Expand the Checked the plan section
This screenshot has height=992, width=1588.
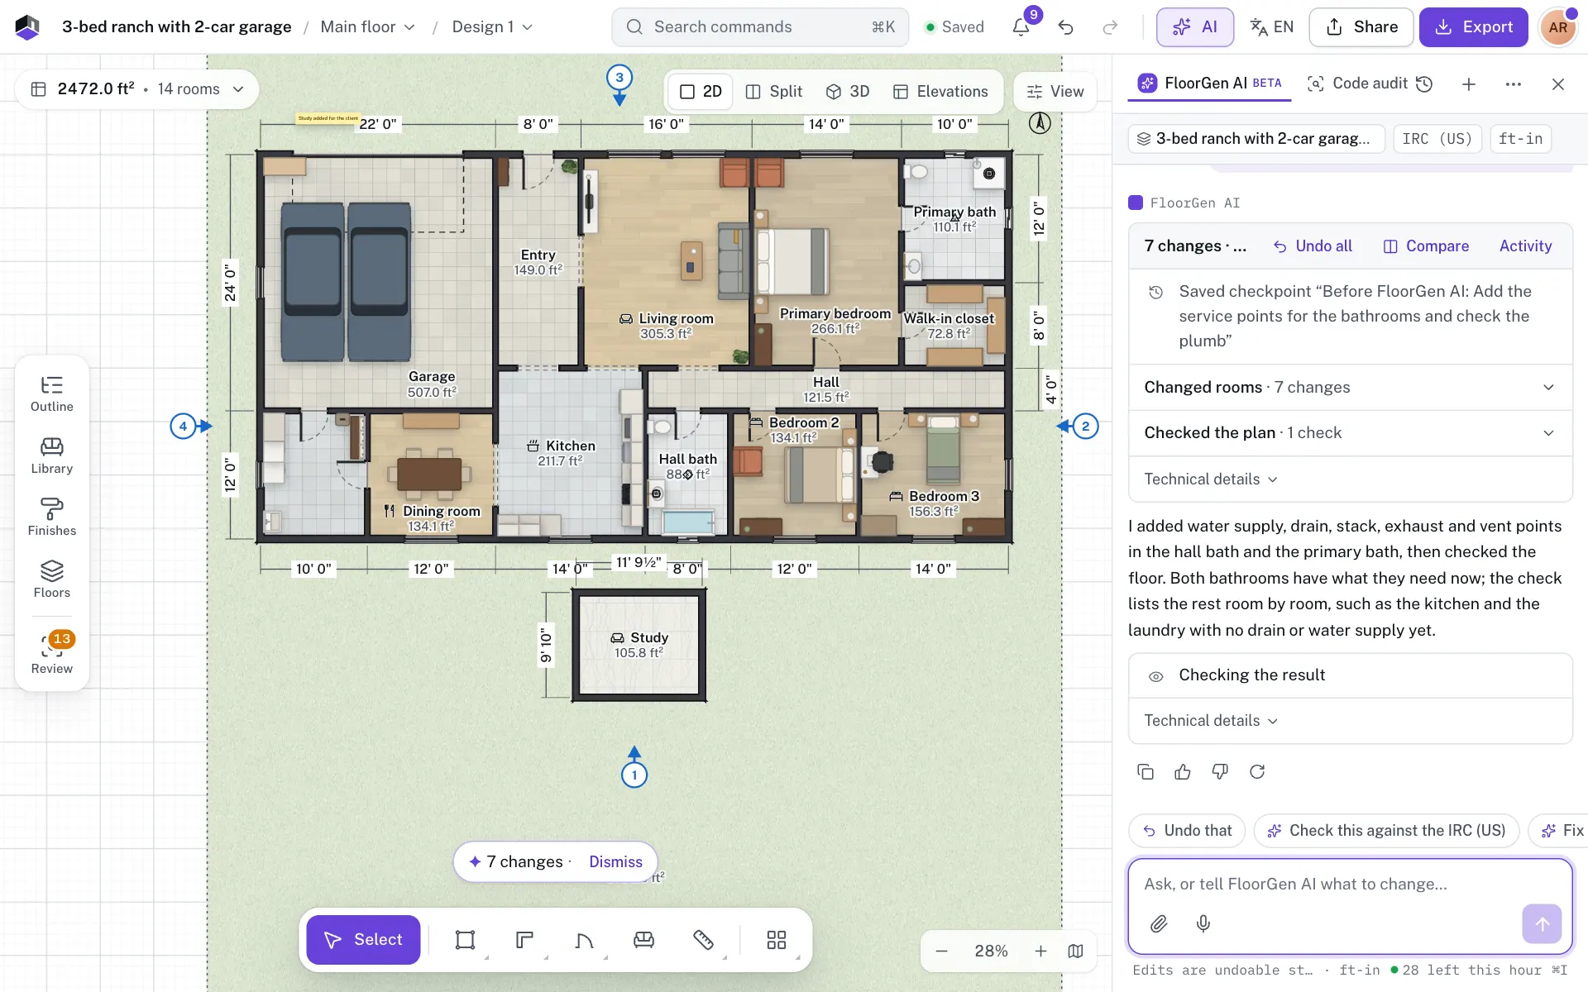[x=1350, y=433]
